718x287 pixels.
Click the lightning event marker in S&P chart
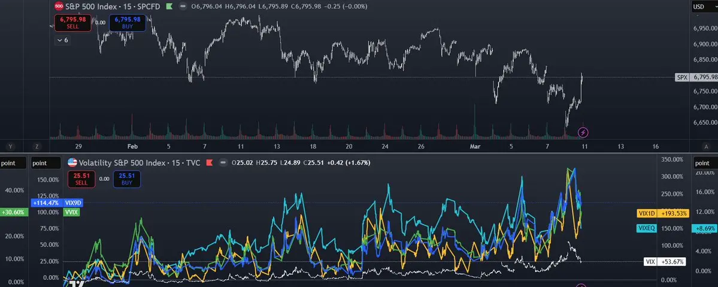point(583,133)
